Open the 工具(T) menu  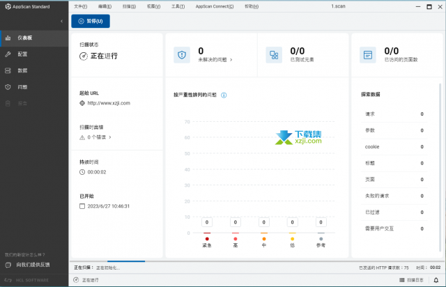pyautogui.click(x=178, y=6)
